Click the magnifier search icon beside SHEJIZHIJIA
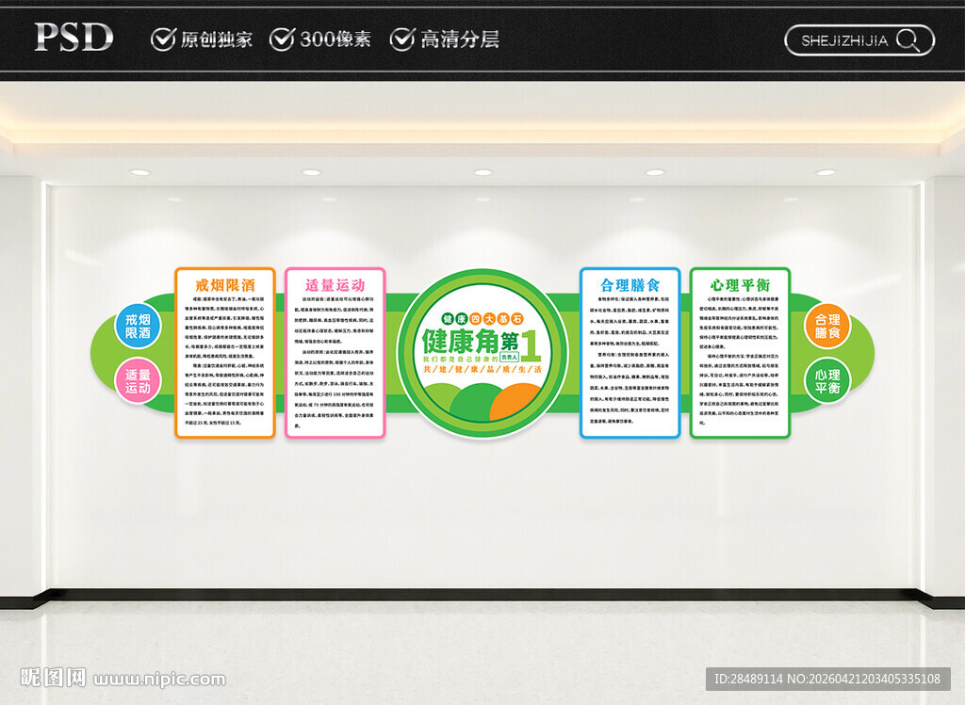 (908, 40)
